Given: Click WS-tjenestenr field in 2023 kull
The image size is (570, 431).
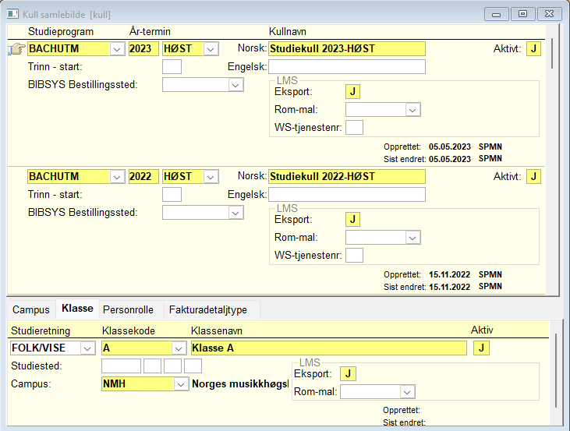Looking at the screenshot, I should 355,128.
